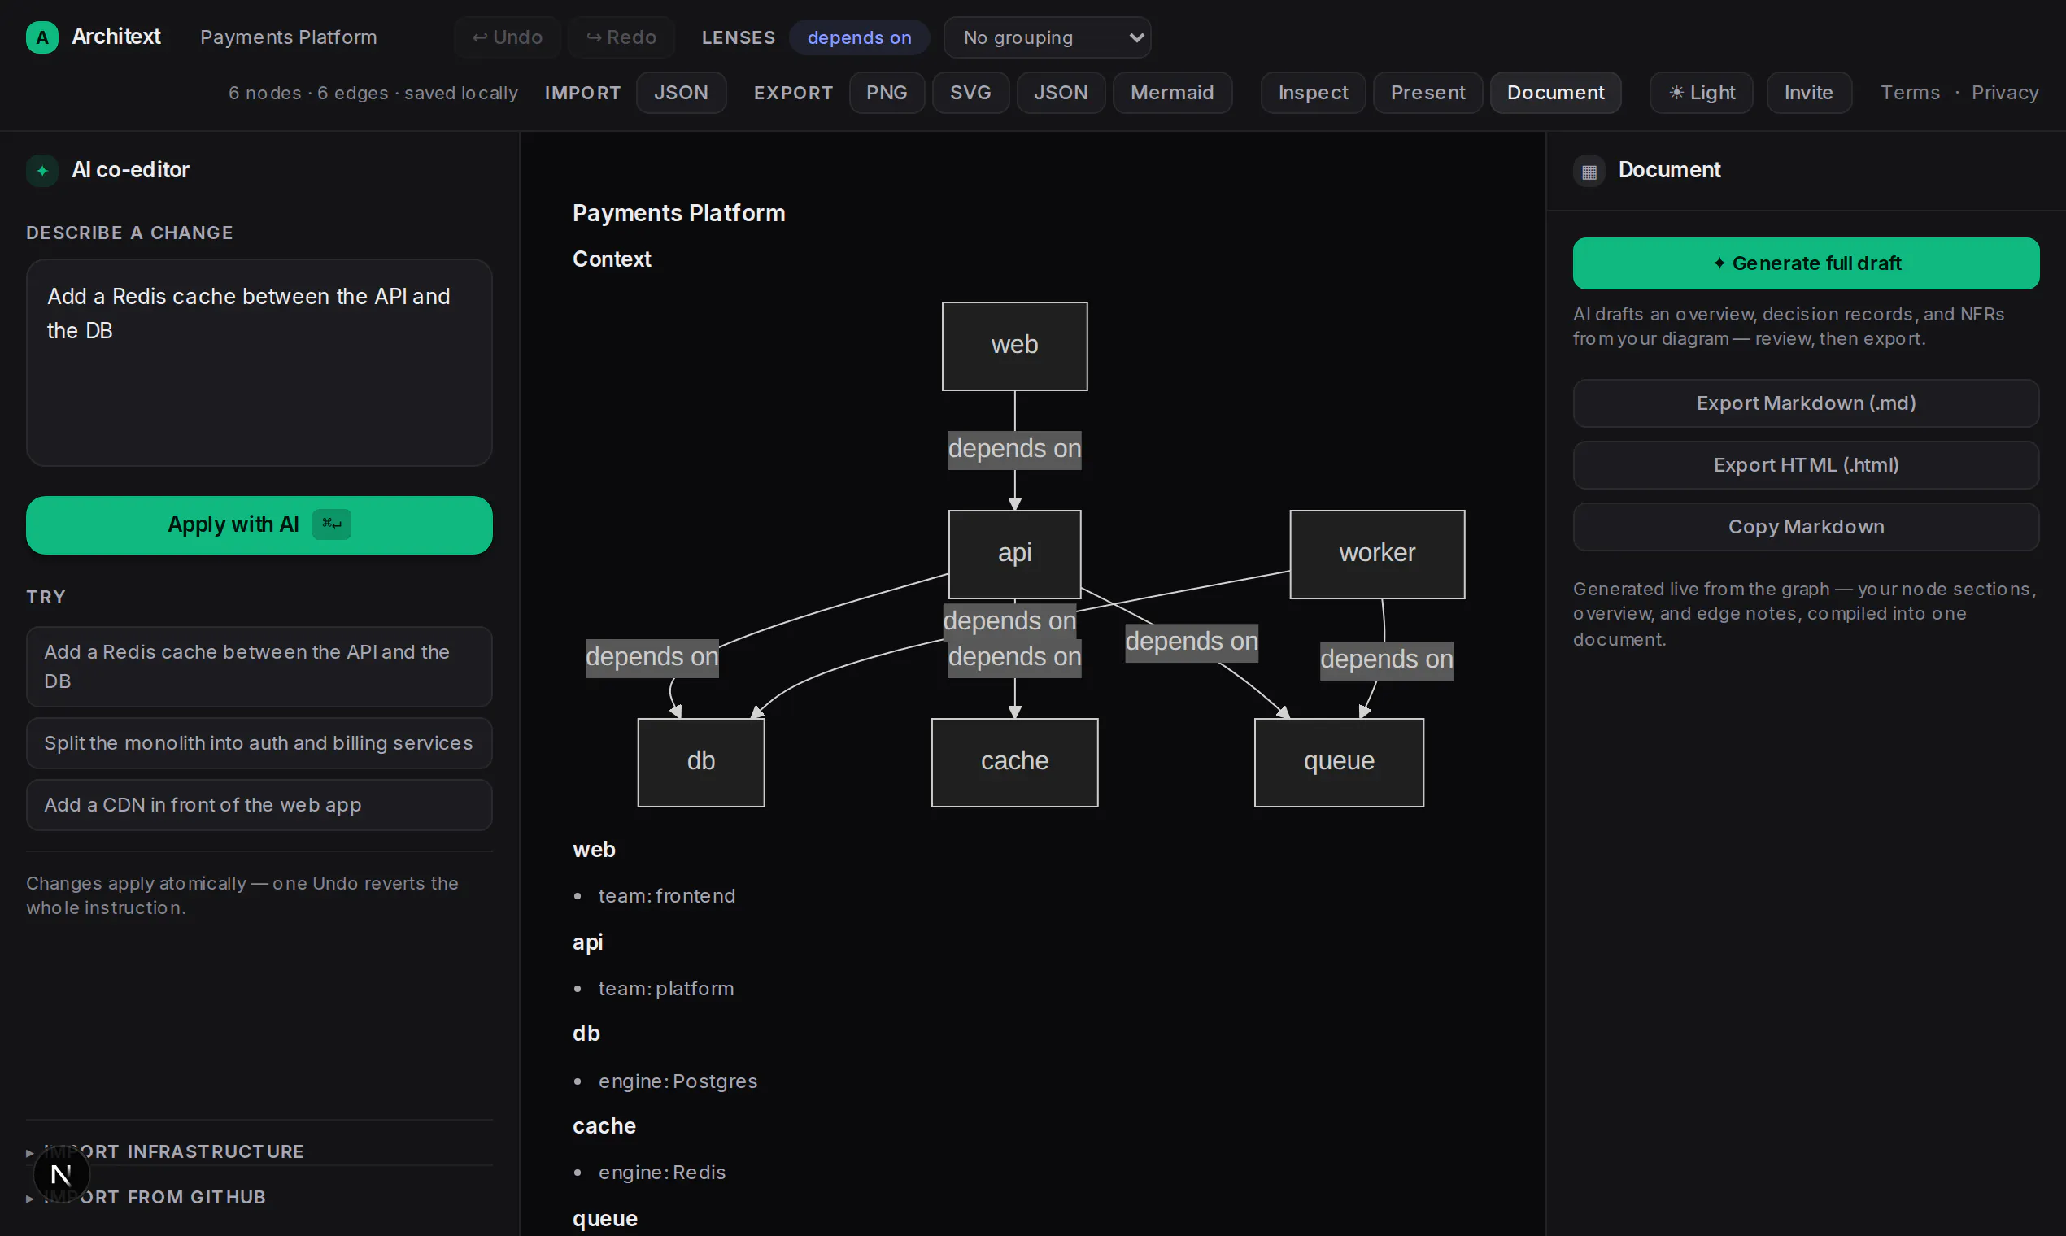Import a diagram from JSON
2066x1236 pixels.
(x=681, y=93)
